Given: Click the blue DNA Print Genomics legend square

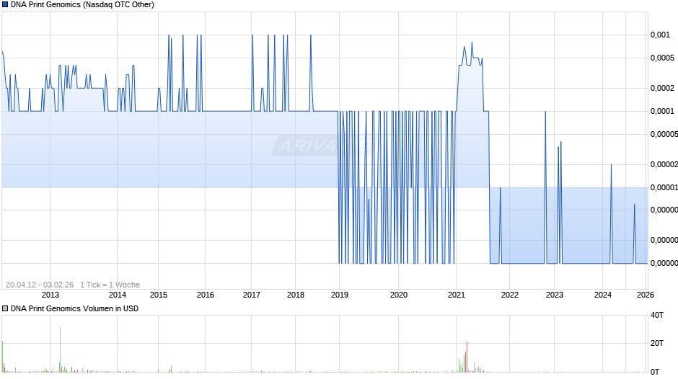Looking at the screenshot, I should point(5,5).
